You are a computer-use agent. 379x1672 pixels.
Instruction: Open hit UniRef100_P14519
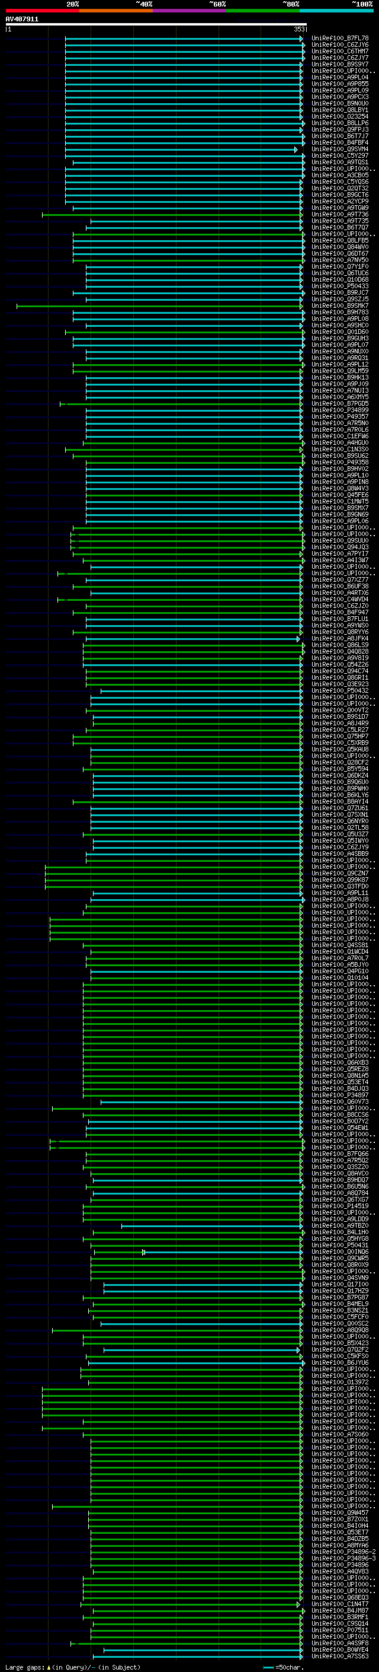(339, 1206)
